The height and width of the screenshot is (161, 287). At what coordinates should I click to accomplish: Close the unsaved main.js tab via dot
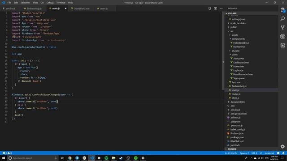coord(65,8)
